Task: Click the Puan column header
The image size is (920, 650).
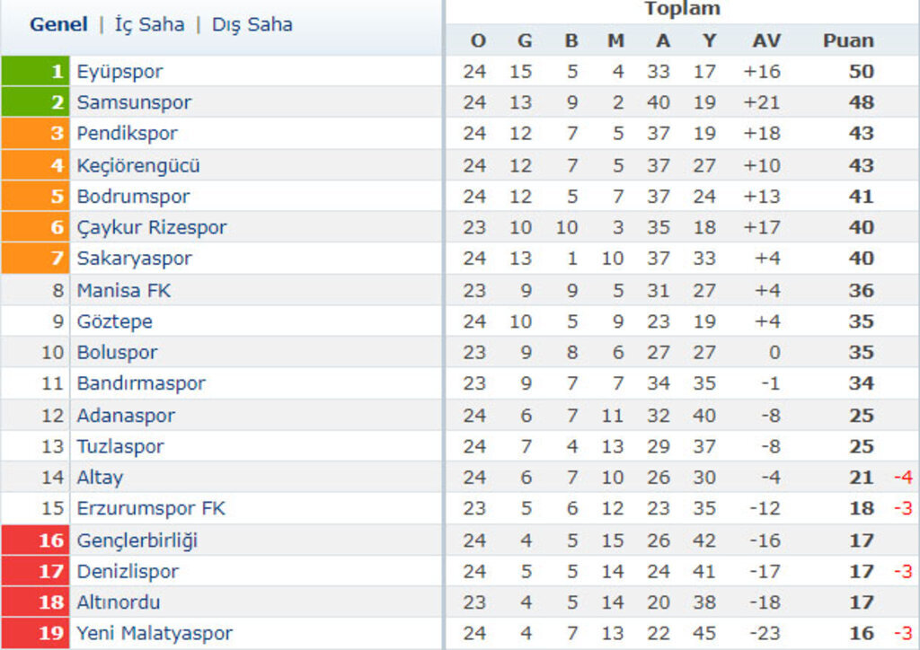Action: (848, 40)
